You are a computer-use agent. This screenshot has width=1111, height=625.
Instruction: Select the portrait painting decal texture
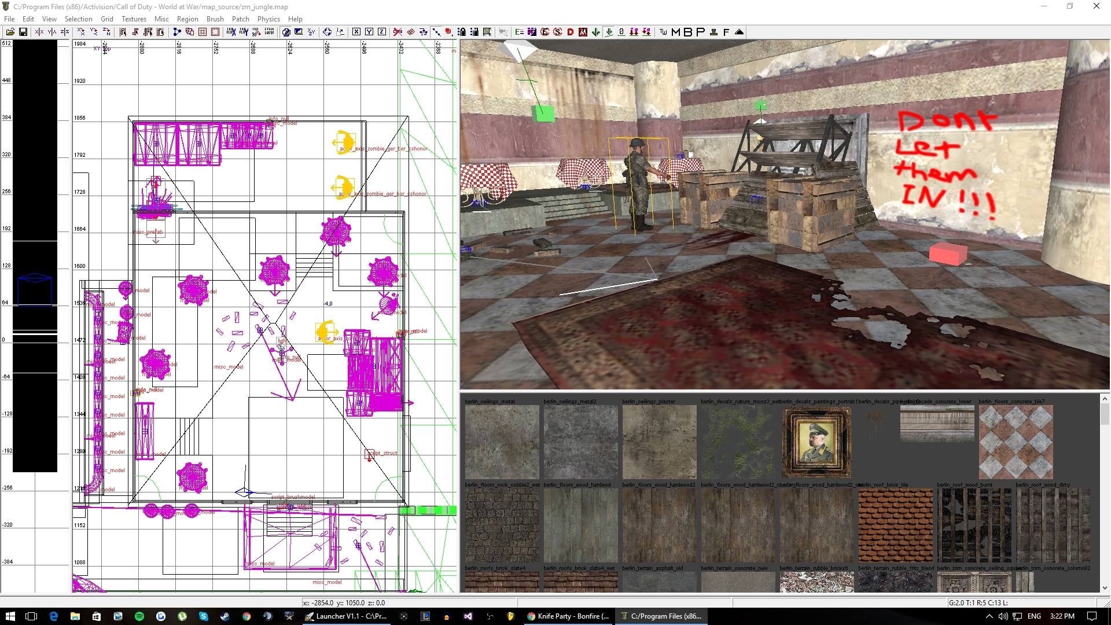(x=816, y=442)
